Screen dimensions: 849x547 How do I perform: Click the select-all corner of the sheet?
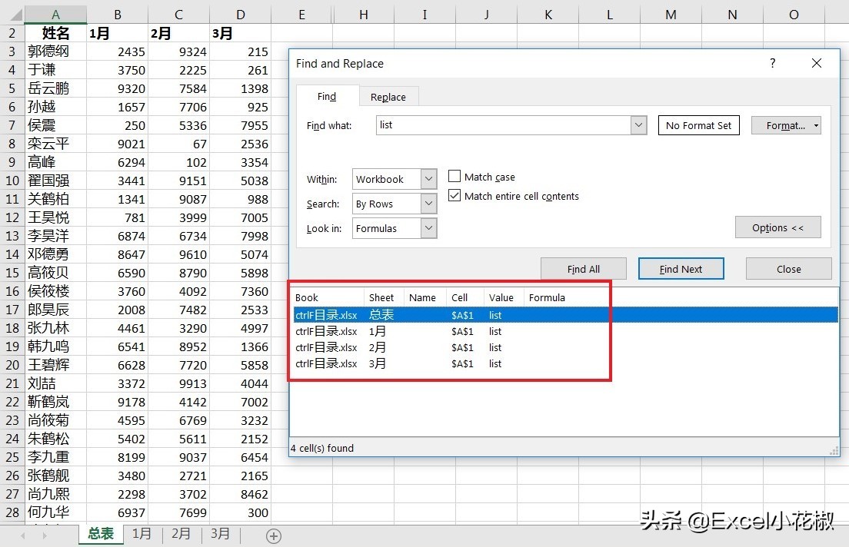click(x=12, y=15)
